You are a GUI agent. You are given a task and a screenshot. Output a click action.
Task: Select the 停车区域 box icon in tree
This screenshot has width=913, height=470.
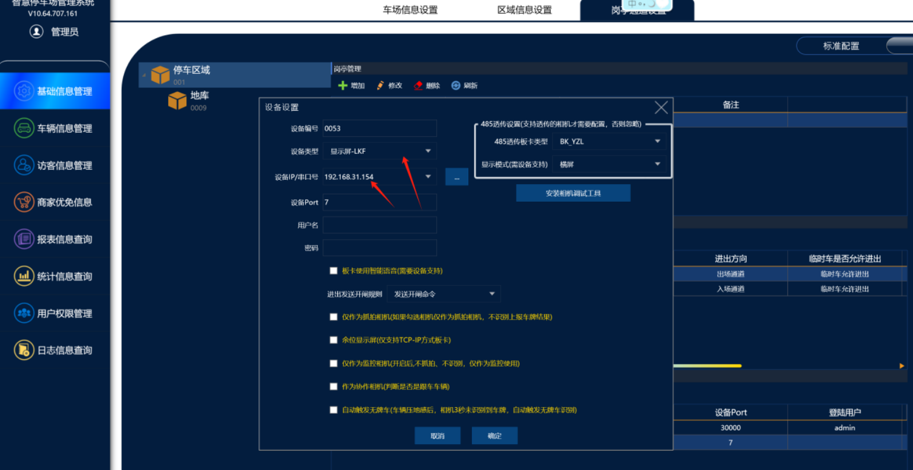160,74
